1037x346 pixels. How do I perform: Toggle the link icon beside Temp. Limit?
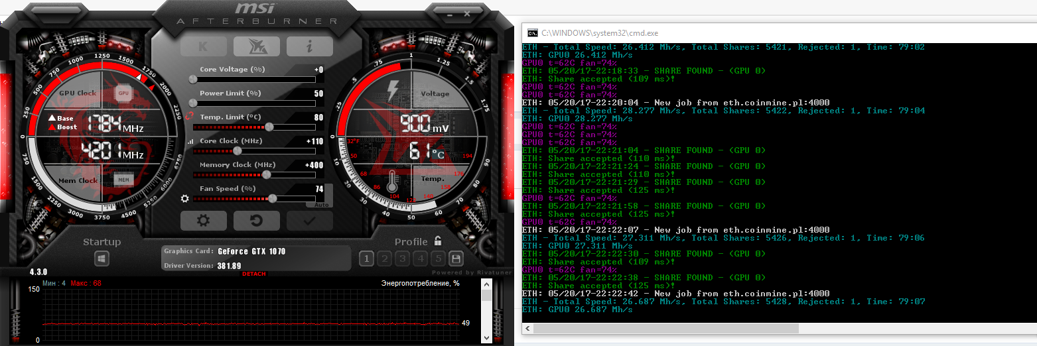tap(189, 115)
